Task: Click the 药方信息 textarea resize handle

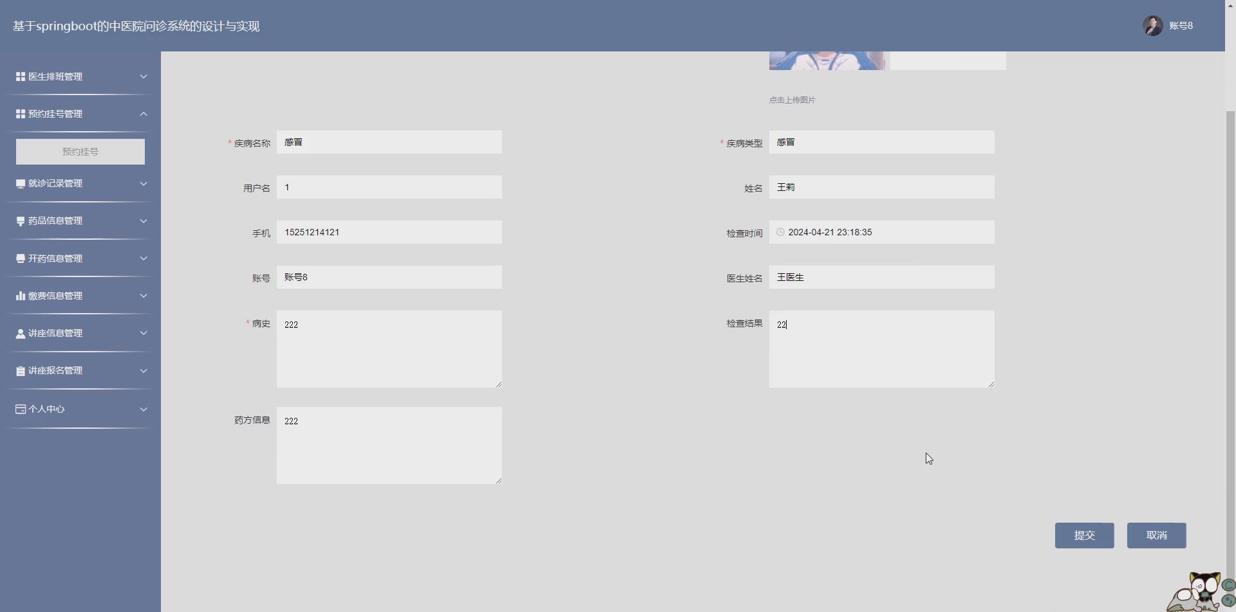Action: 499,481
